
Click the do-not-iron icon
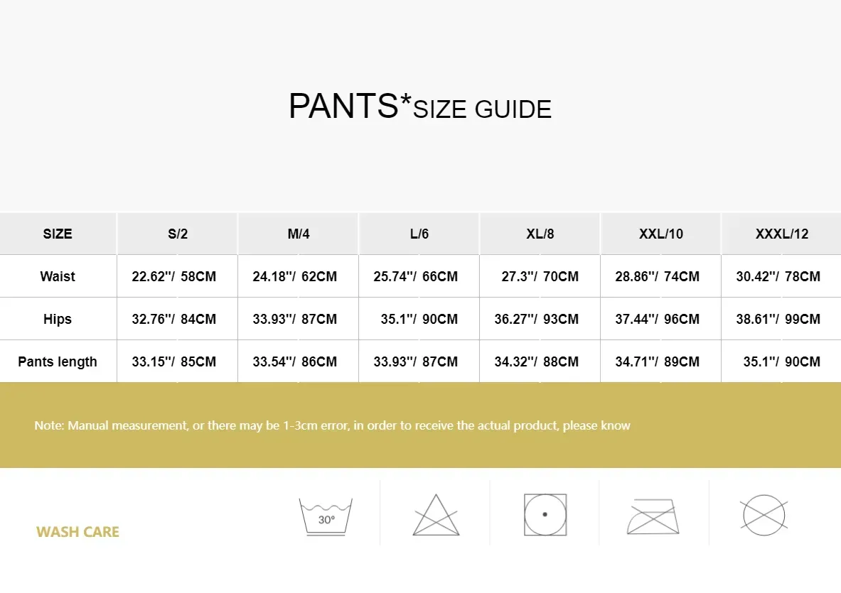(x=653, y=516)
